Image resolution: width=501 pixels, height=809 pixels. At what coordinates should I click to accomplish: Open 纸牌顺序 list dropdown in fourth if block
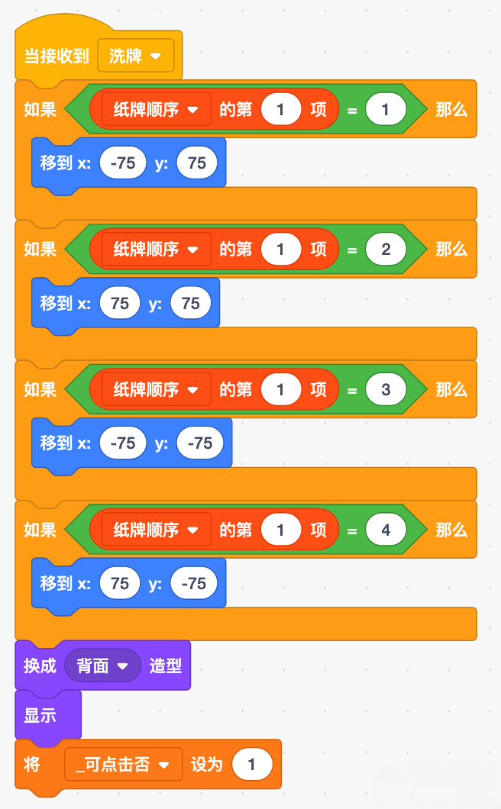pyautogui.click(x=156, y=530)
